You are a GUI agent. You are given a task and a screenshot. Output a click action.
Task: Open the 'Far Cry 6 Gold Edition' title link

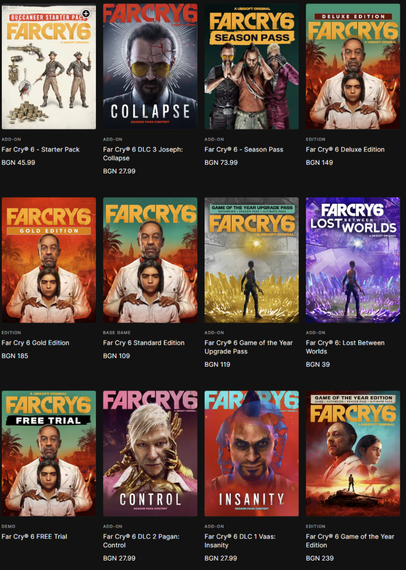[36, 342]
